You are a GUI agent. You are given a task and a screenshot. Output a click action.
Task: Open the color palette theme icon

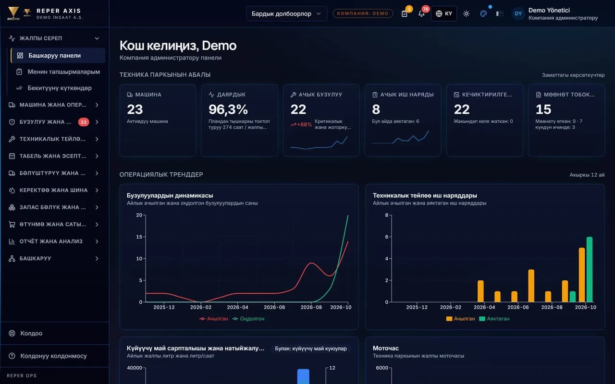pos(483,13)
